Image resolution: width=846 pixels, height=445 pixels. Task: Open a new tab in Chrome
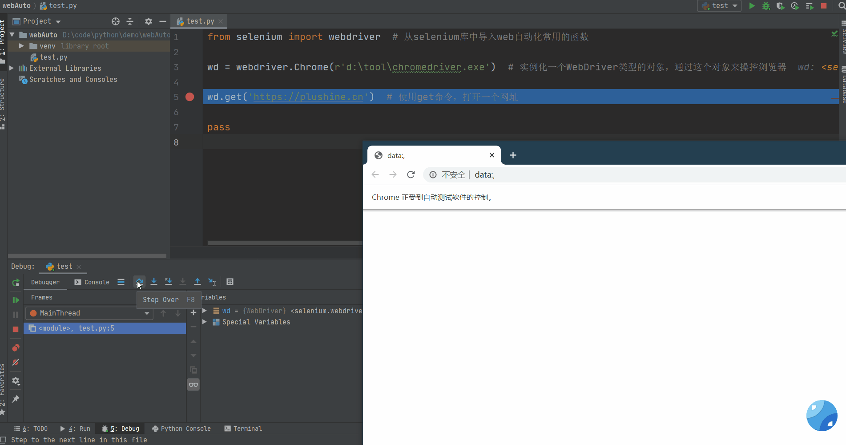pos(513,155)
